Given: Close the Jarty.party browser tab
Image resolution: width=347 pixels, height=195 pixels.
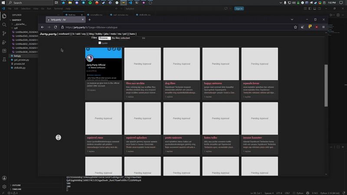Looking at the screenshot, I should (82, 19).
